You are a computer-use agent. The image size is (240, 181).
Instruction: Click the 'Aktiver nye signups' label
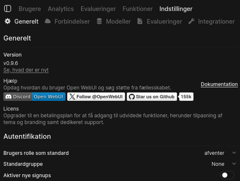click(27, 176)
